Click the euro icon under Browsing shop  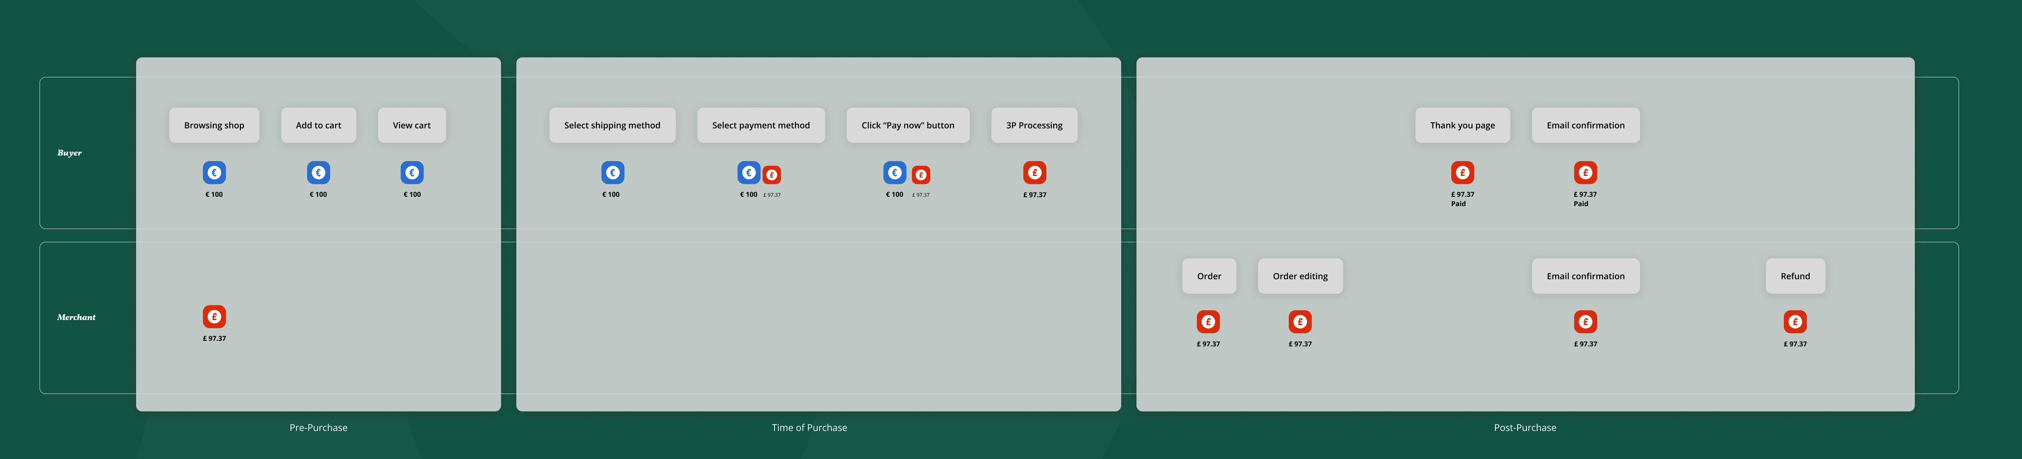pyautogui.click(x=214, y=173)
